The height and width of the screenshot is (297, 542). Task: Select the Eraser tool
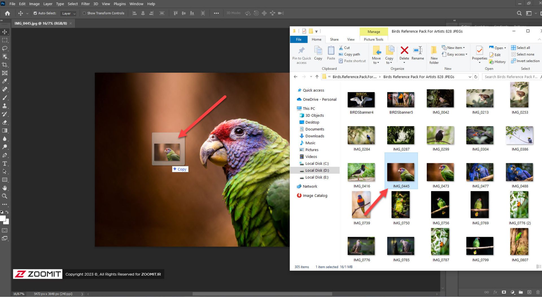(x=5, y=122)
